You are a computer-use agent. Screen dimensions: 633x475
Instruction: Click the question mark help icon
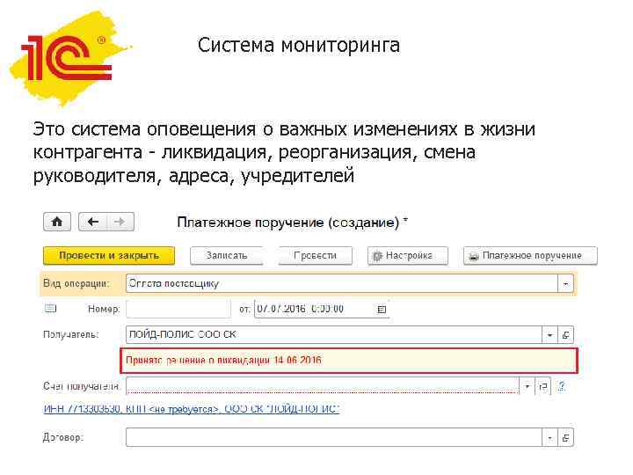tap(561, 386)
